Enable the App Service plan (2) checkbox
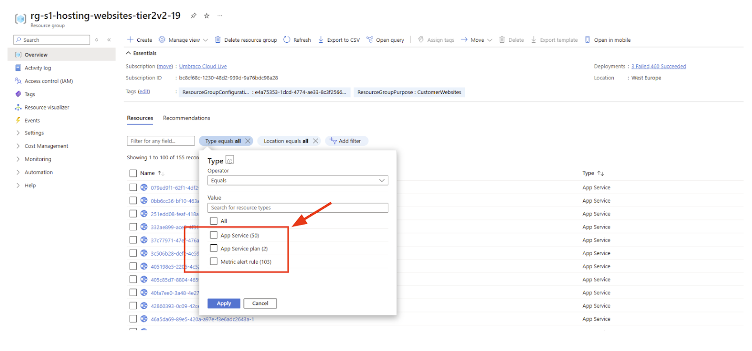 pyautogui.click(x=214, y=249)
